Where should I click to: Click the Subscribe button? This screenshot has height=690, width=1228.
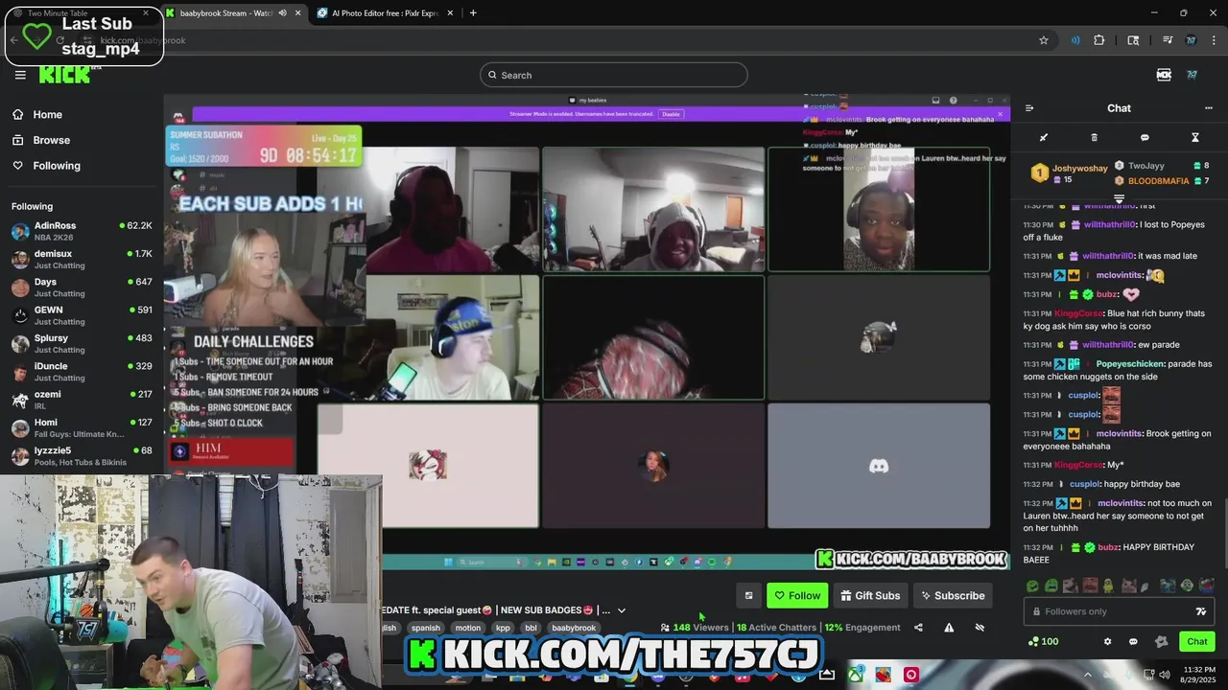point(953,595)
